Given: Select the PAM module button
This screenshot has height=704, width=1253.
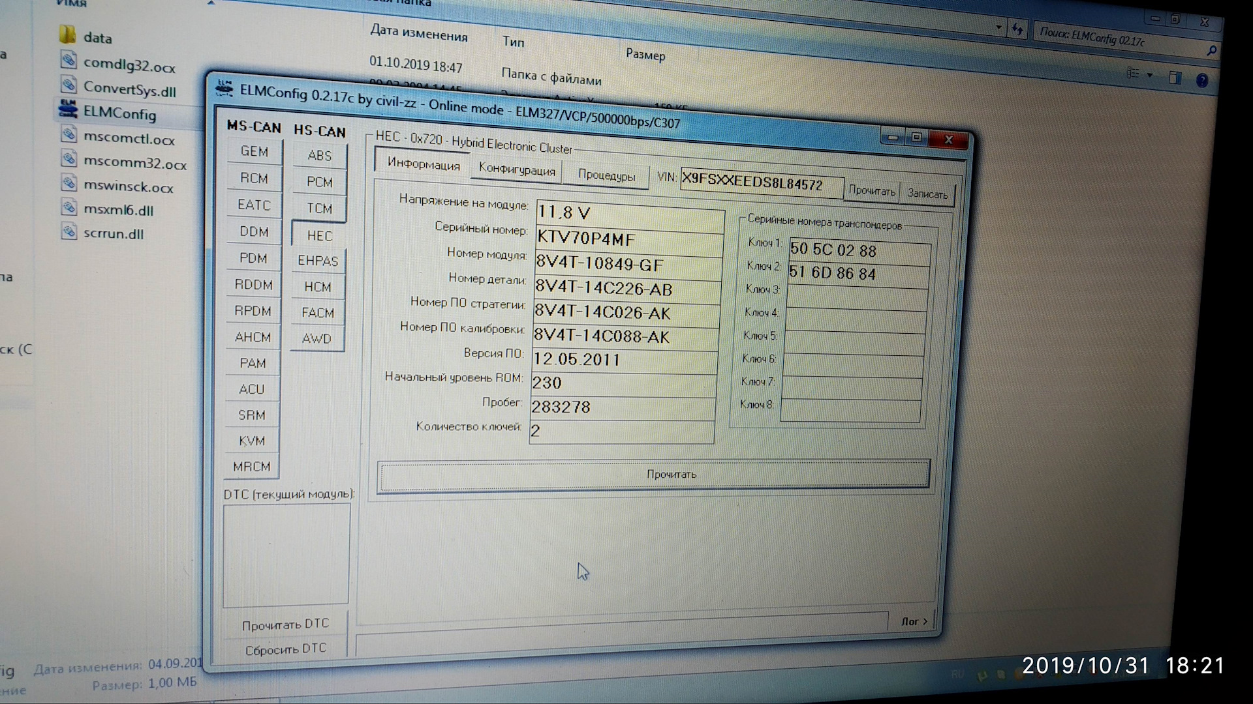Looking at the screenshot, I should 253,363.
